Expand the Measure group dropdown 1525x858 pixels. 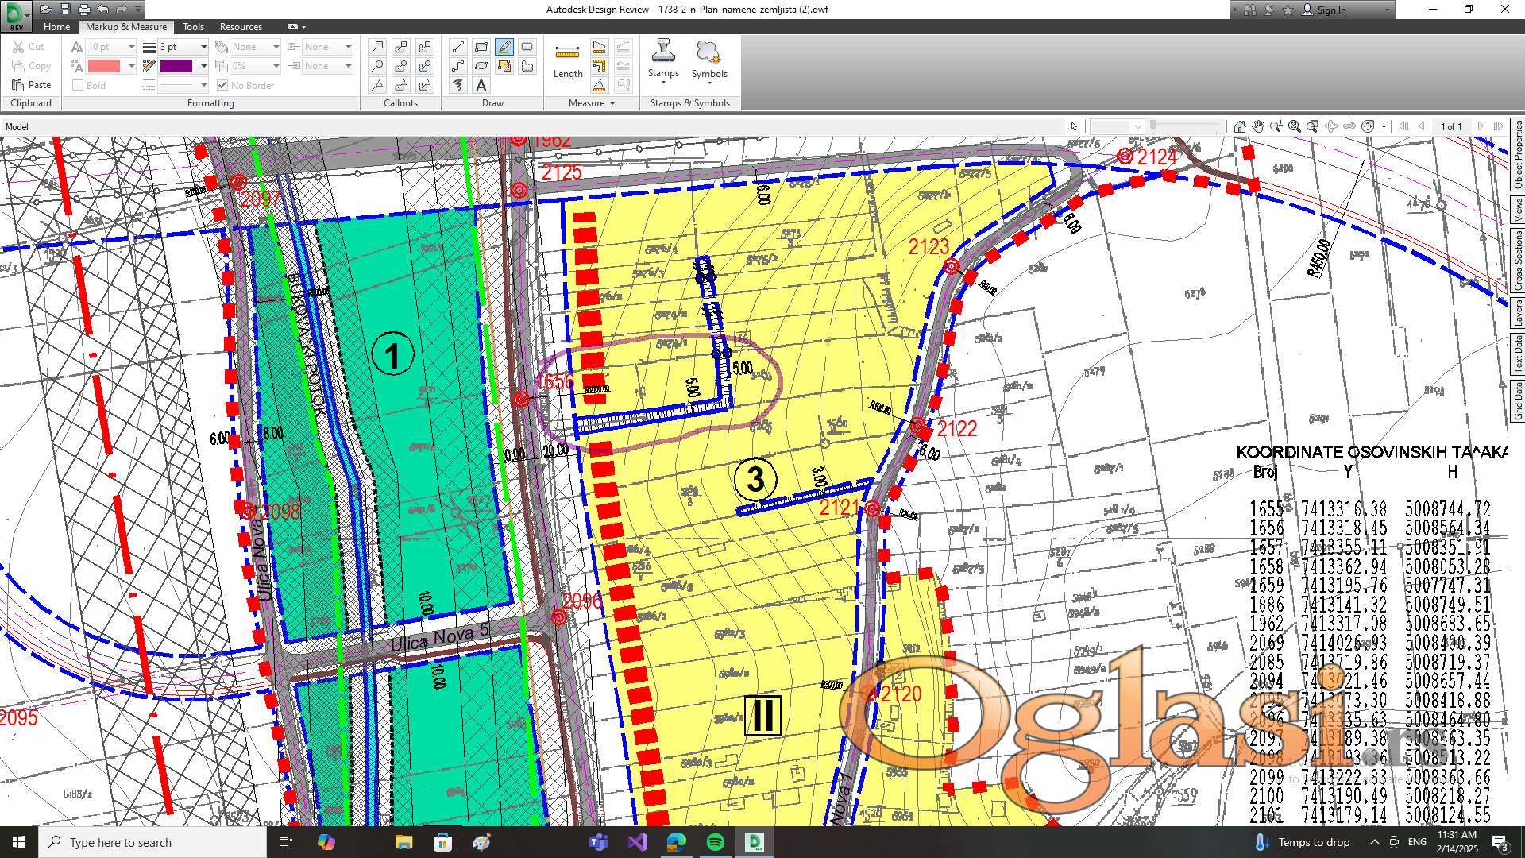point(612,103)
